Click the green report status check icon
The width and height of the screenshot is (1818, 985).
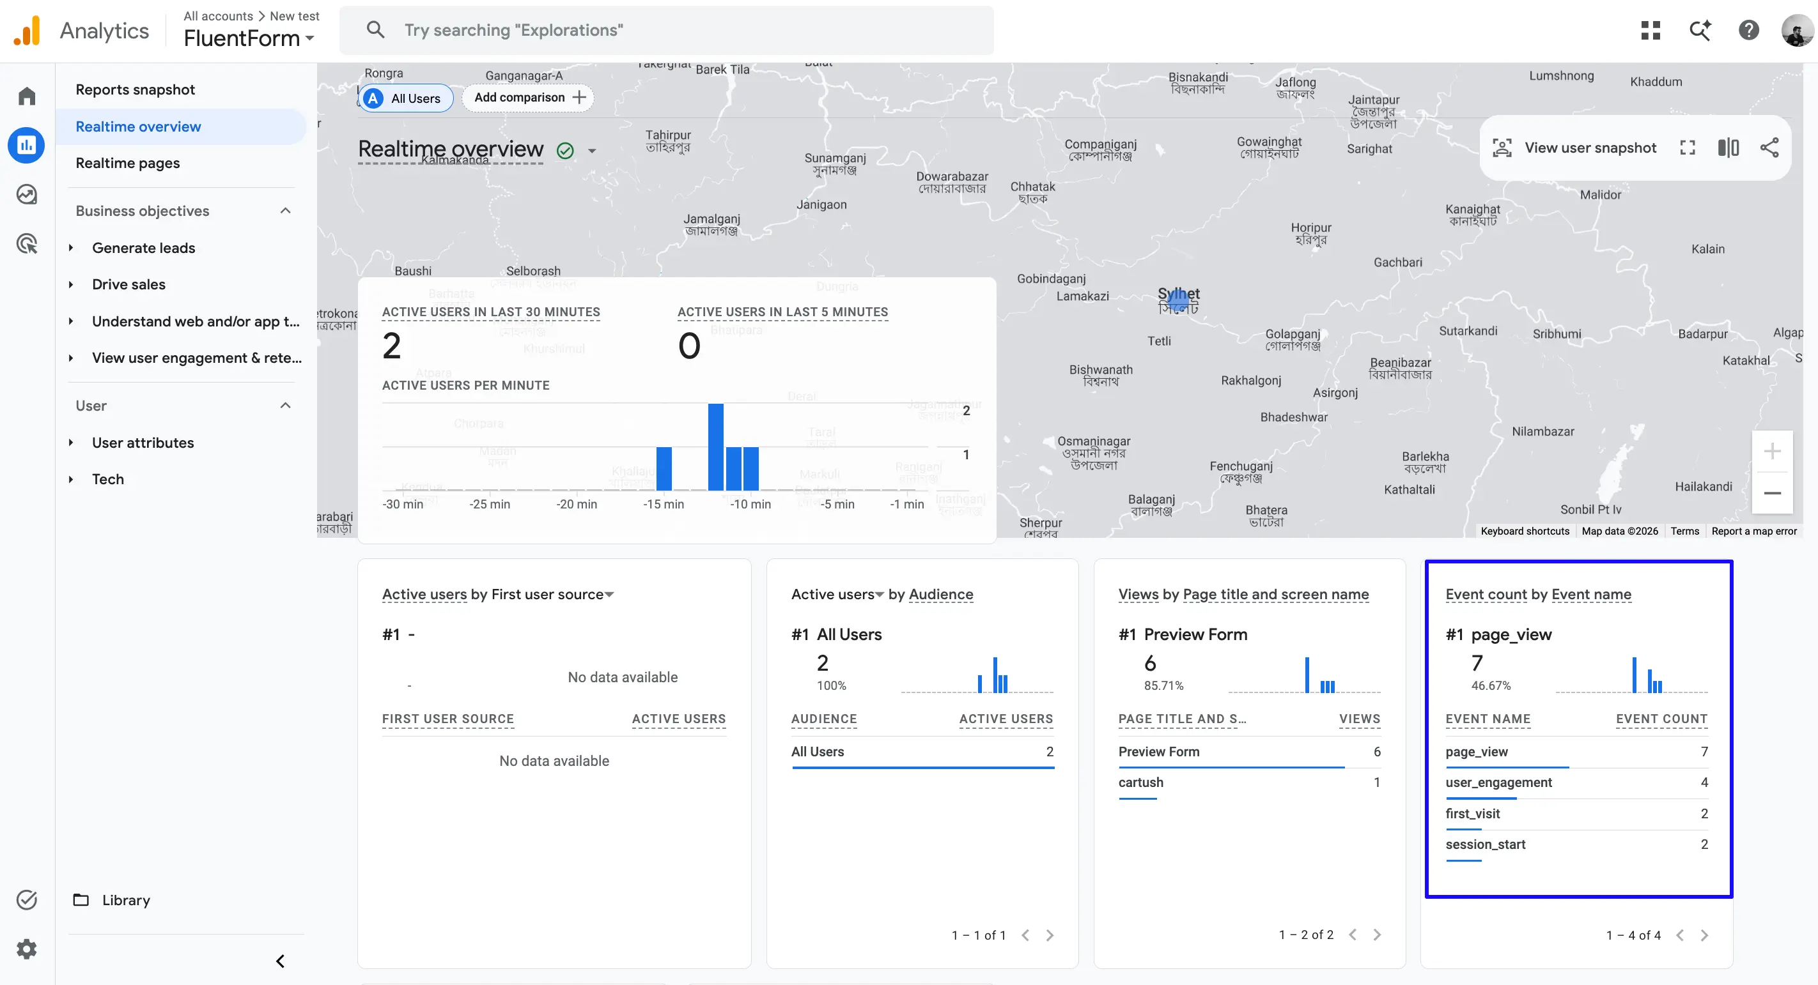[x=565, y=150]
